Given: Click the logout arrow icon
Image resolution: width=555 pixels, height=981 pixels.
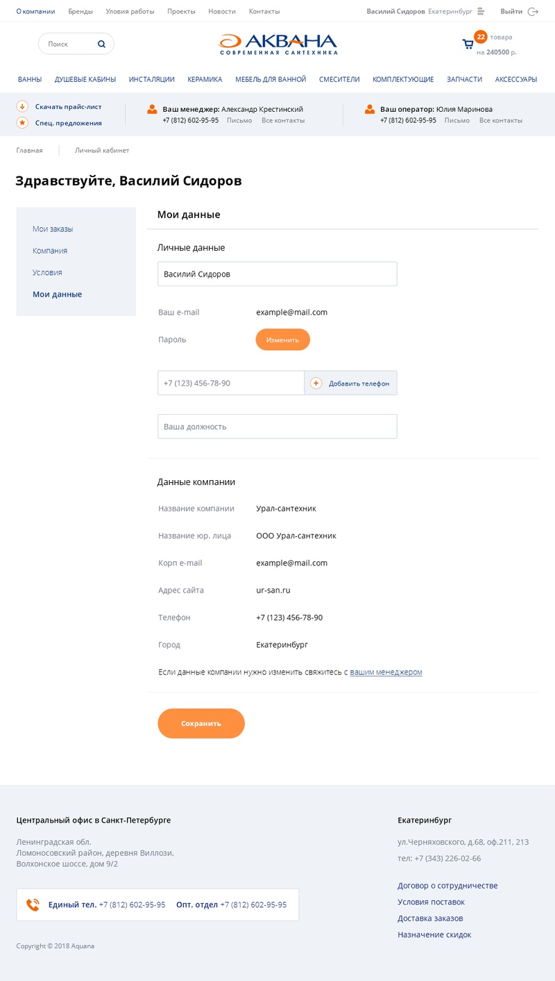Looking at the screenshot, I should pyautogui.click(x=533, y=11).
